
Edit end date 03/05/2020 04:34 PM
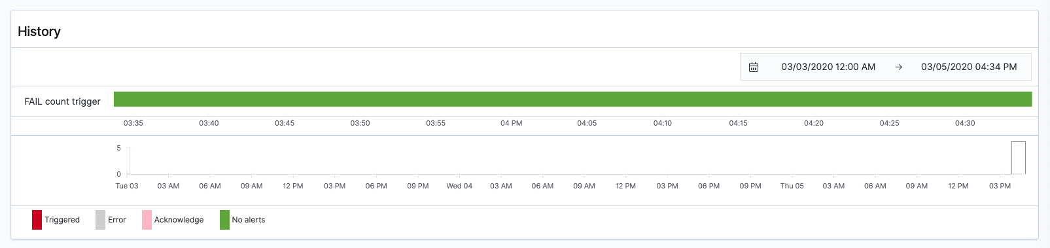coord(969,67)
